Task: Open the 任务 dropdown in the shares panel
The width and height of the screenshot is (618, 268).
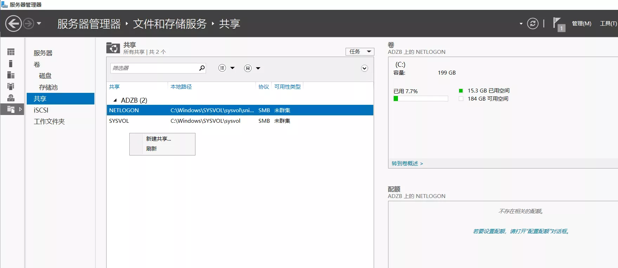Action: click(x=360, y=52)
